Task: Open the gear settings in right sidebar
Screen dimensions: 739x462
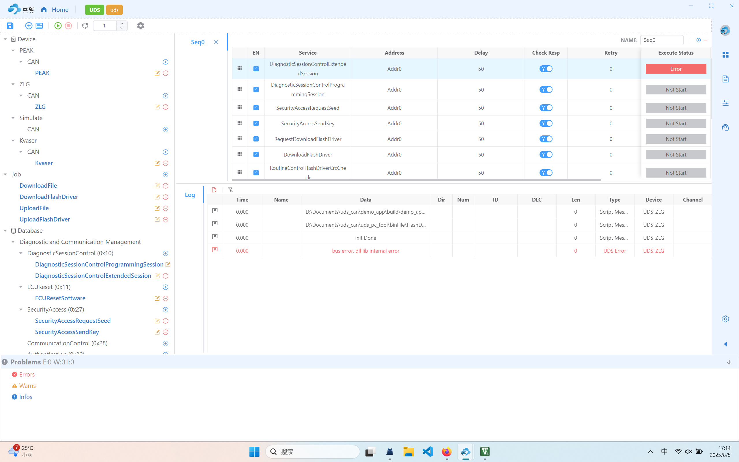Action: tap(725, 319)
